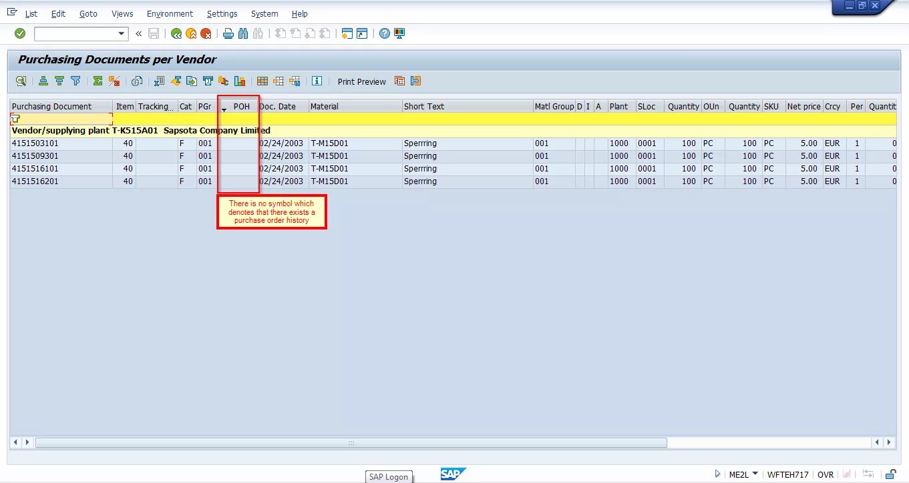Click the ABC Analysis icon
The image size is (909, 483).
pos(224,81)
